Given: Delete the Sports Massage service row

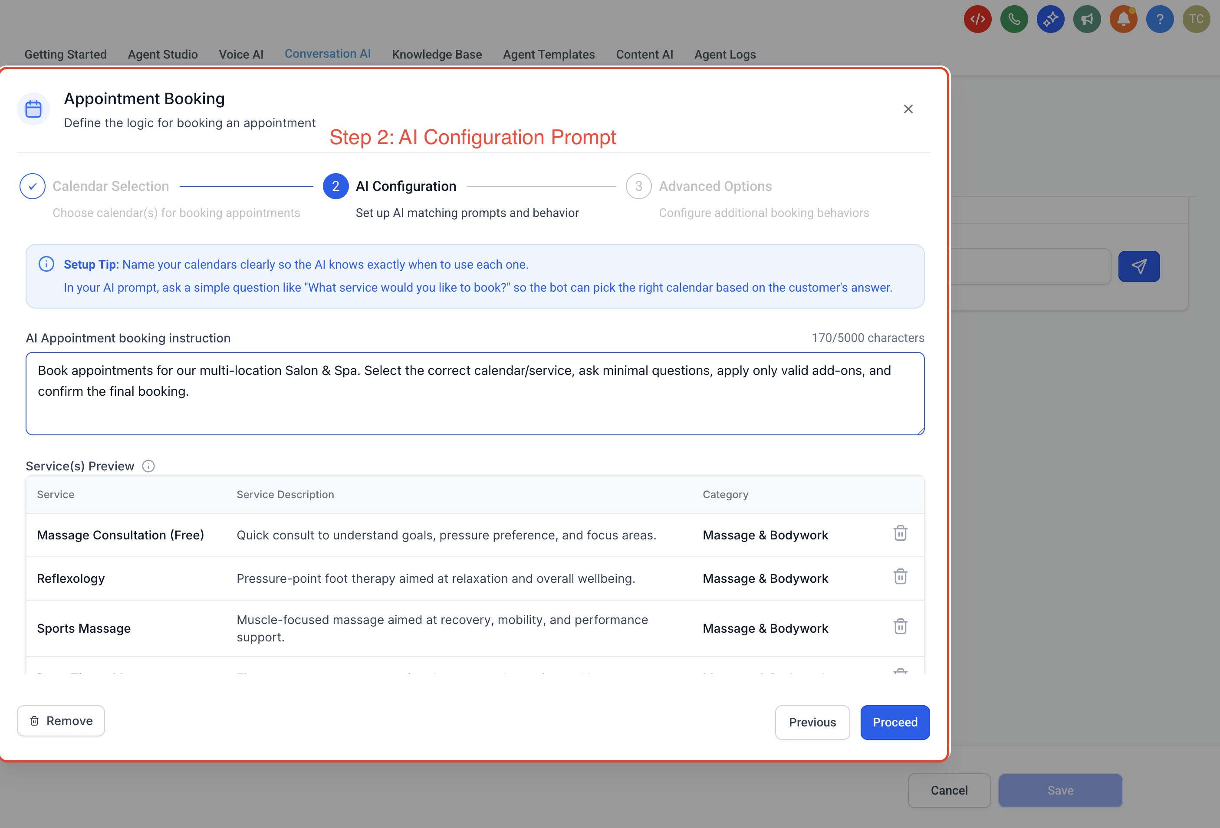Looking at the screenshot, I should (900, 627).
